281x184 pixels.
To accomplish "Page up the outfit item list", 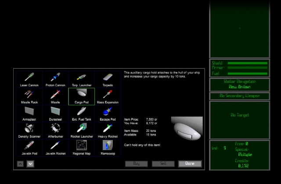I will point(20,164).
